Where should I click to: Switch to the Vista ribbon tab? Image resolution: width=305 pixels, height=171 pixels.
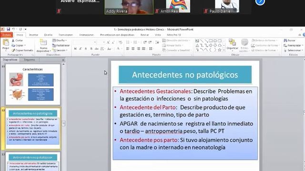coord(158,35)
